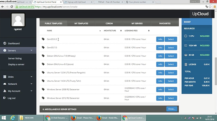Image resolution: width=217 pixels, height=121 pixels.
Task: Click the license icon in basket
Action: (x=186, y=64)
